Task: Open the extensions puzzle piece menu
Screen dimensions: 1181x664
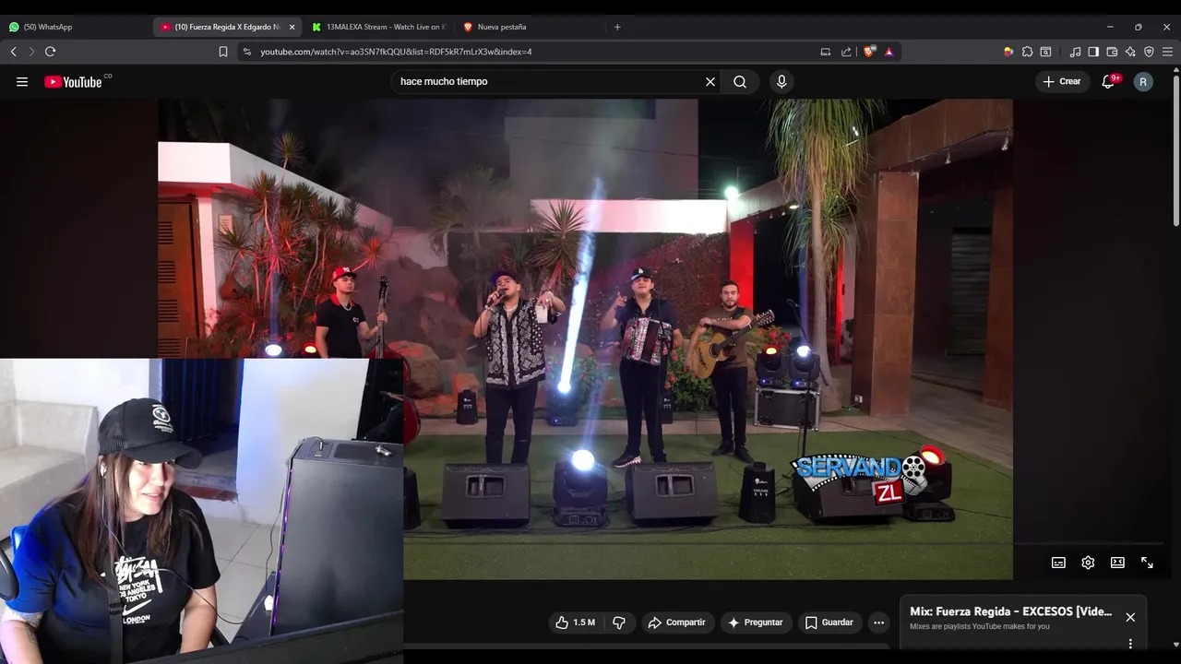Action: click(1027, 52)
